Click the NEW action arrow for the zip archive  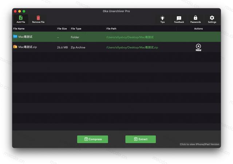point(198,48)
